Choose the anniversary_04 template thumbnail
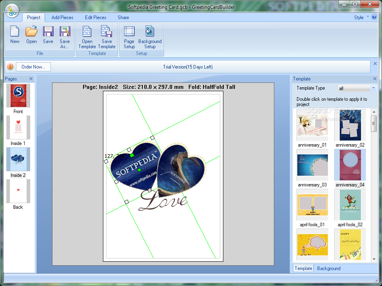The width and height of the screenshot is (382, 286). (350, 165)
